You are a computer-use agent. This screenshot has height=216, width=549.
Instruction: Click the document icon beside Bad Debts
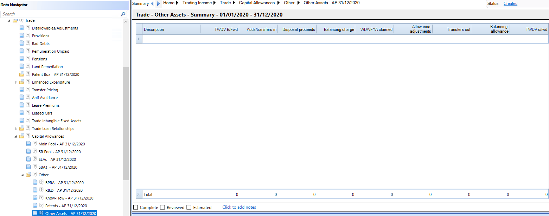pyautogui.click(x=22, y=44)
